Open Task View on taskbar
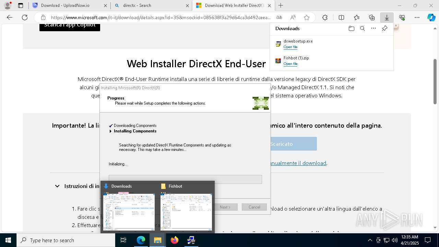 [x=123, y=240]
